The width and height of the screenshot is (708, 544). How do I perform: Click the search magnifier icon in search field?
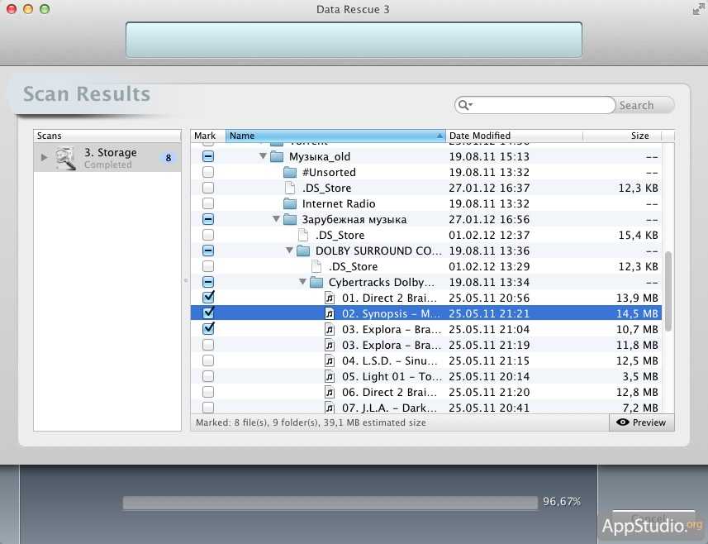click(x=465, y=105)
